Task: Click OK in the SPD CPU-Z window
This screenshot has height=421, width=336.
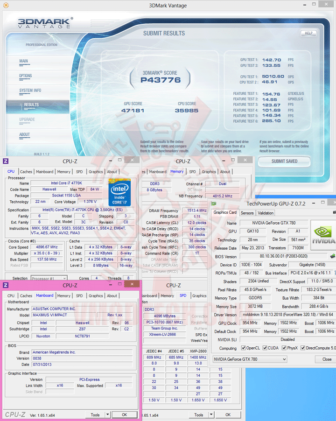Action: [228, 414]
